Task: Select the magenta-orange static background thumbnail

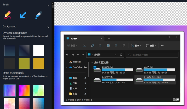Action: [24, 90]
